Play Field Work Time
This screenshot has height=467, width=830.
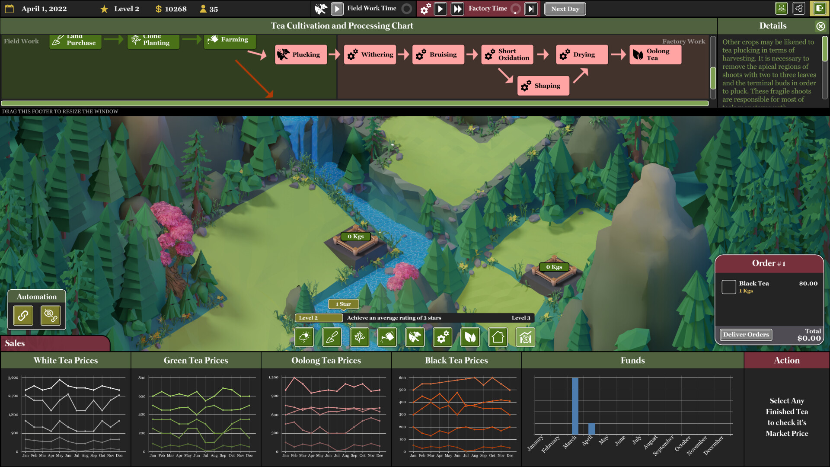tap(337, 8)
